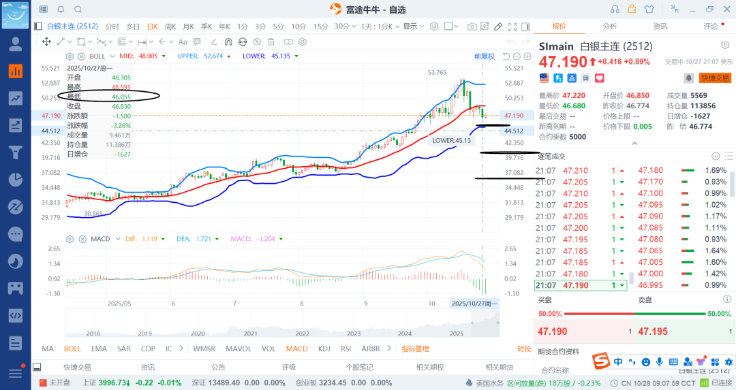Click the price alert bell icon
Viewport: 736px width, 390px height.
coord(688,78)
